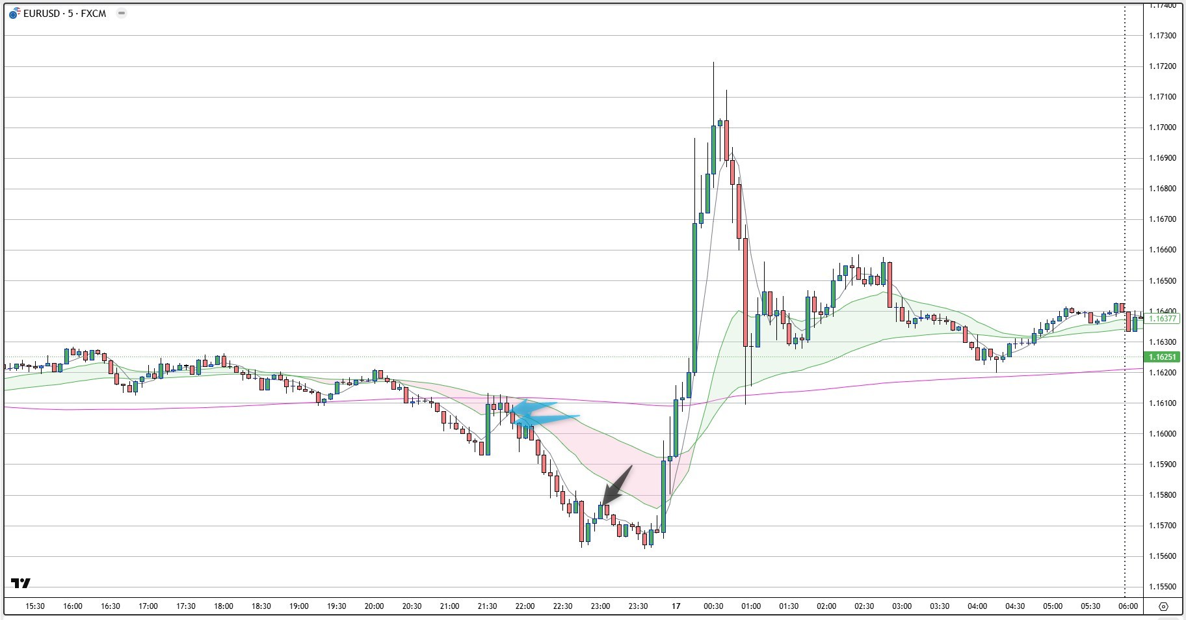Click the 1.15600 price scale label

tap(1162, 556)
